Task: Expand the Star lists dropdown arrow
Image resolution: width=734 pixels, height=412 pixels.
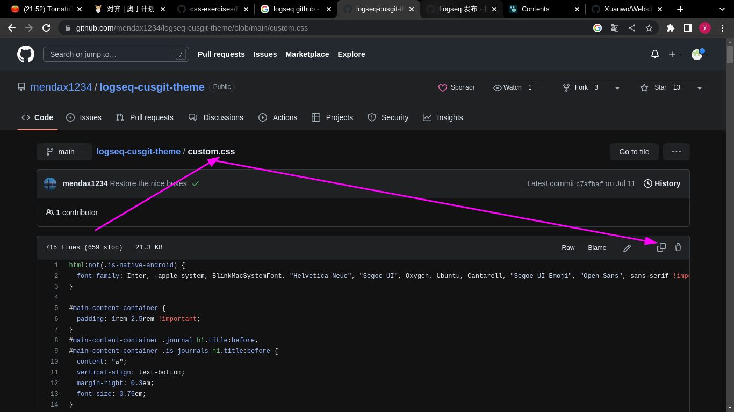Action: click(x=700, y=88)
